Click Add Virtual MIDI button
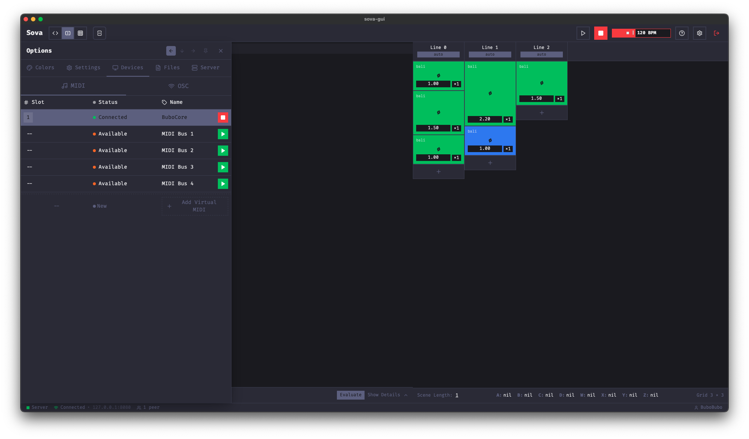 (195, 206)
